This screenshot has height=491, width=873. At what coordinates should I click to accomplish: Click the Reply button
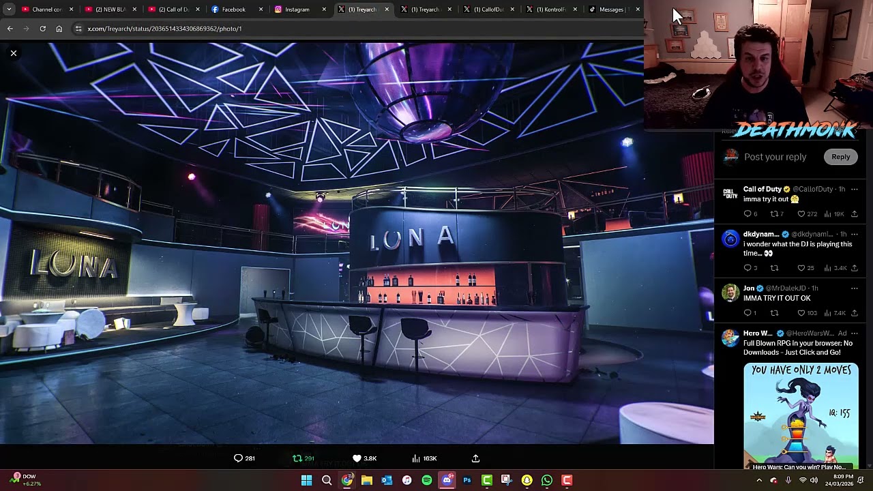click(840, 157)
